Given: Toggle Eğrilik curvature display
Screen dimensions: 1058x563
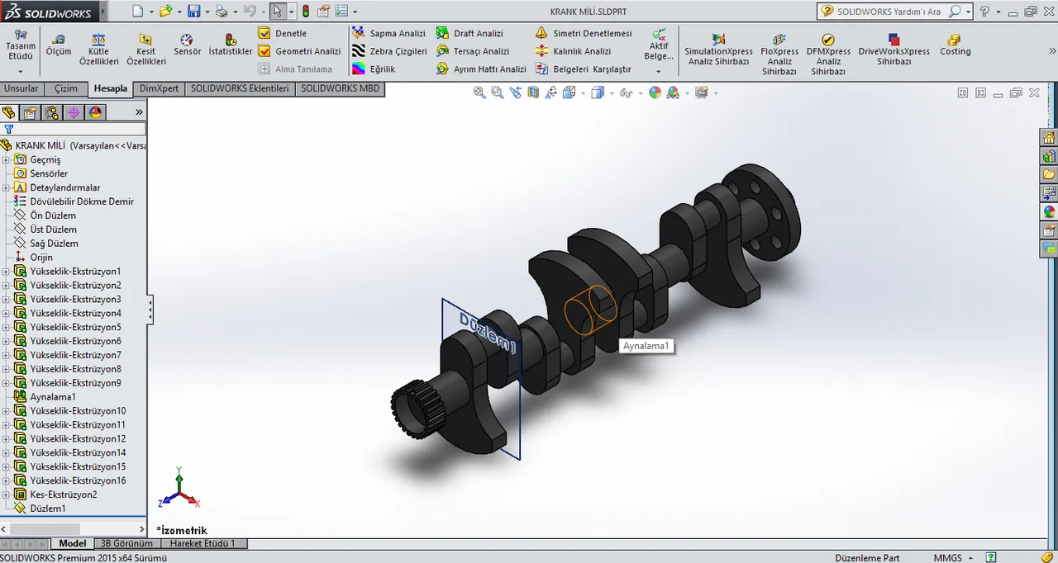Looking at the screenshot, I should (374, 69).
